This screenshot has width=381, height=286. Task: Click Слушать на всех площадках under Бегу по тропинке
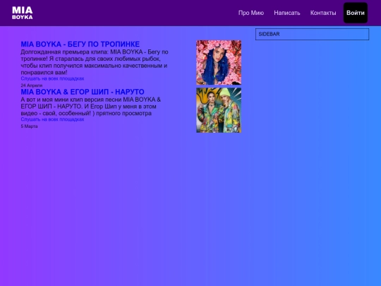tap(52, 78)
